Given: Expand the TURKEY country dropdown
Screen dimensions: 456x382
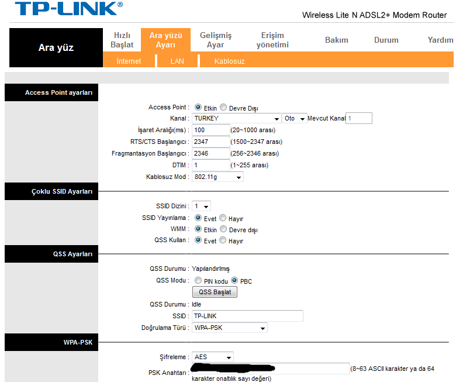Looking at the screenshot, I should (x=237, y=118).
